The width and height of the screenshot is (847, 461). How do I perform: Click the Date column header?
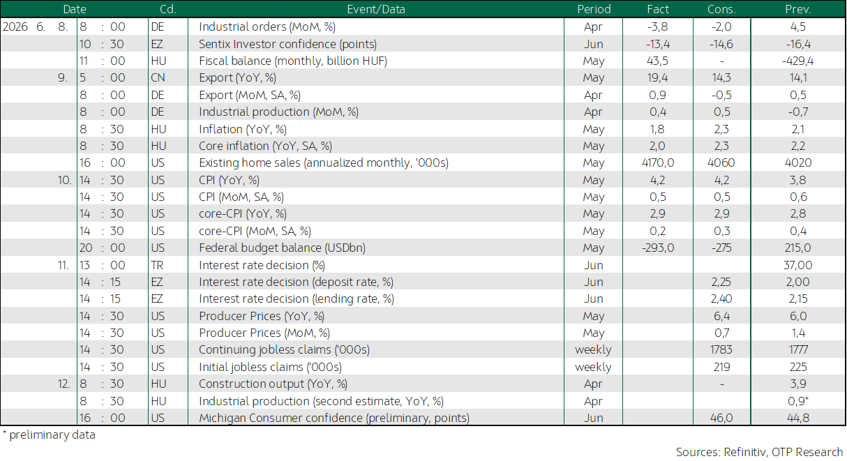click(75, 9)
